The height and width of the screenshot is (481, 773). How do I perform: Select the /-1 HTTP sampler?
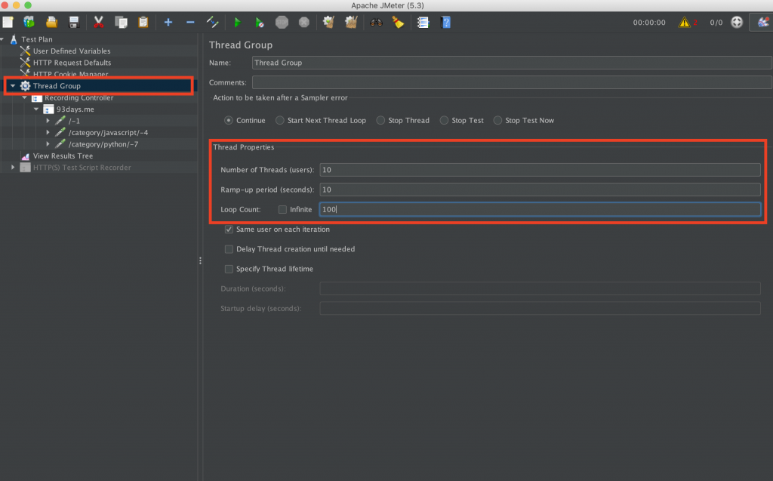pos(74,121)
